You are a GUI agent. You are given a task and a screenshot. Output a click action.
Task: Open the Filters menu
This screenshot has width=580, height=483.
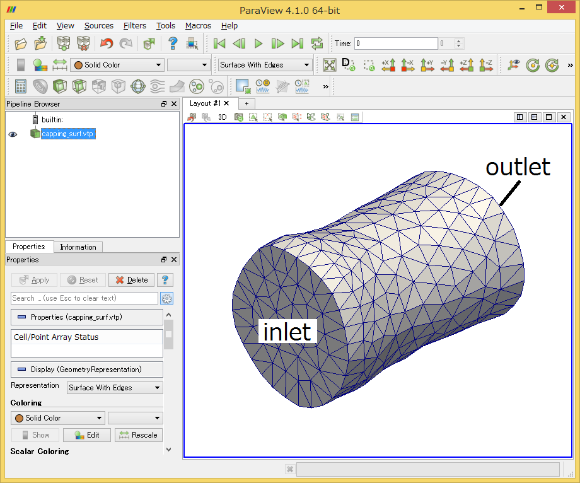[135, 25]
